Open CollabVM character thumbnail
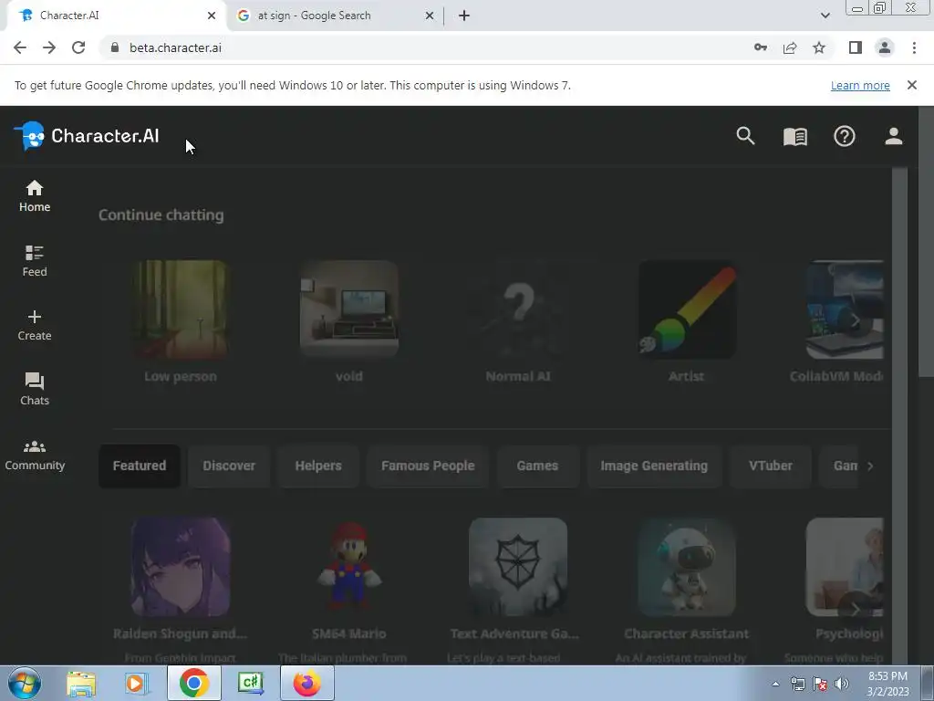This screenshot has width=934, height=701. click(845, 309)
